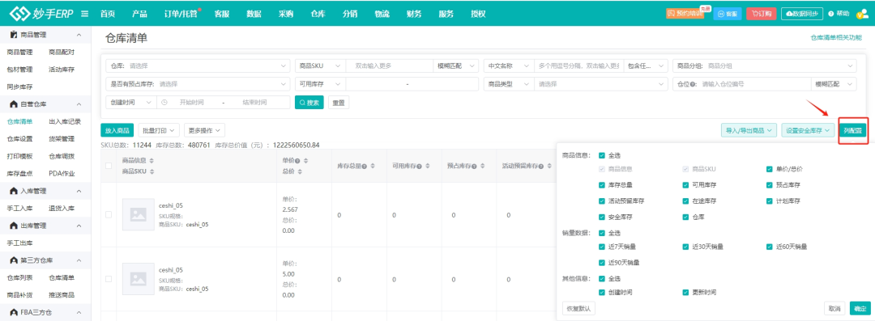The image size is (875, 321).
Task: Tick the table header select-all checkbox
Action: point(109,166)
